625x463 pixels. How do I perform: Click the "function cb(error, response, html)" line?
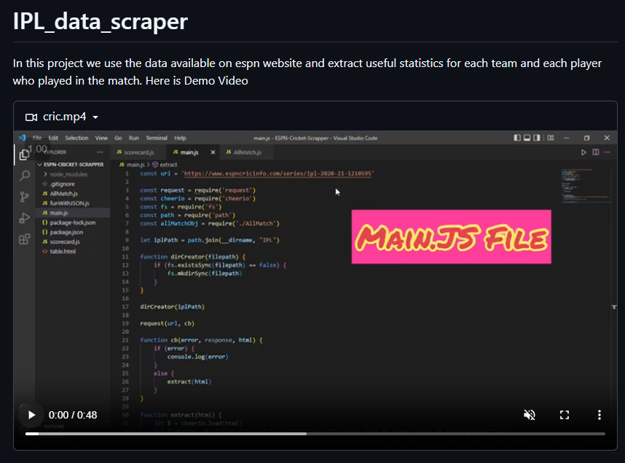tap(201, 340)
